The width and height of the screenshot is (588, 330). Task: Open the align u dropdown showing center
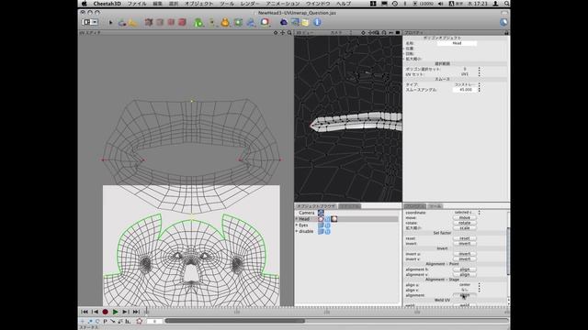click(x=467, y=285)
